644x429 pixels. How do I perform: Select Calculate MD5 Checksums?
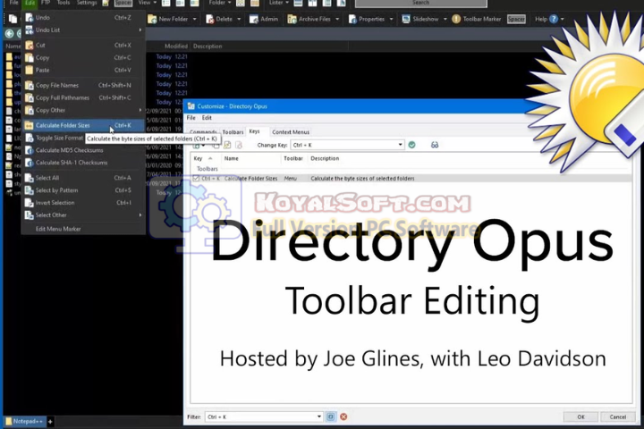tap(84, 150)
